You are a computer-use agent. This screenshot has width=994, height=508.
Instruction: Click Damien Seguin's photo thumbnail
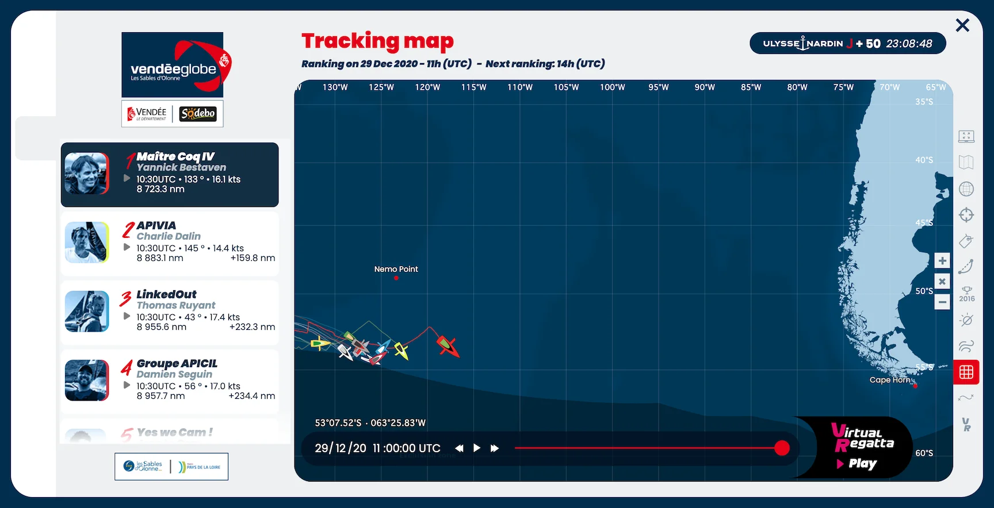(x=87, y=380)
